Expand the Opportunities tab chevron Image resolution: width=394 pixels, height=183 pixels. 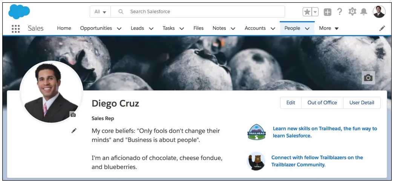[x=120, y=29]
